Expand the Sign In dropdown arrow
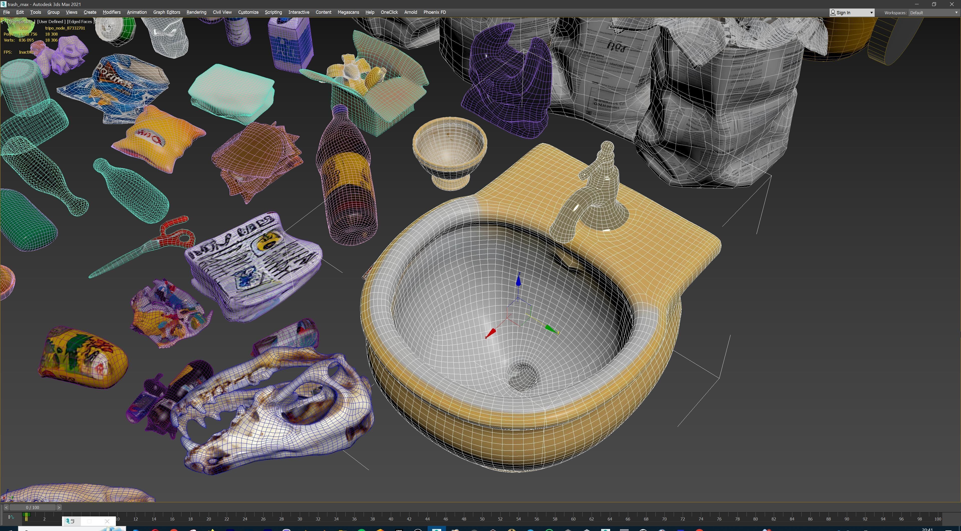The width and height of the screenshot is (961, 531). [x=871, y=13]
